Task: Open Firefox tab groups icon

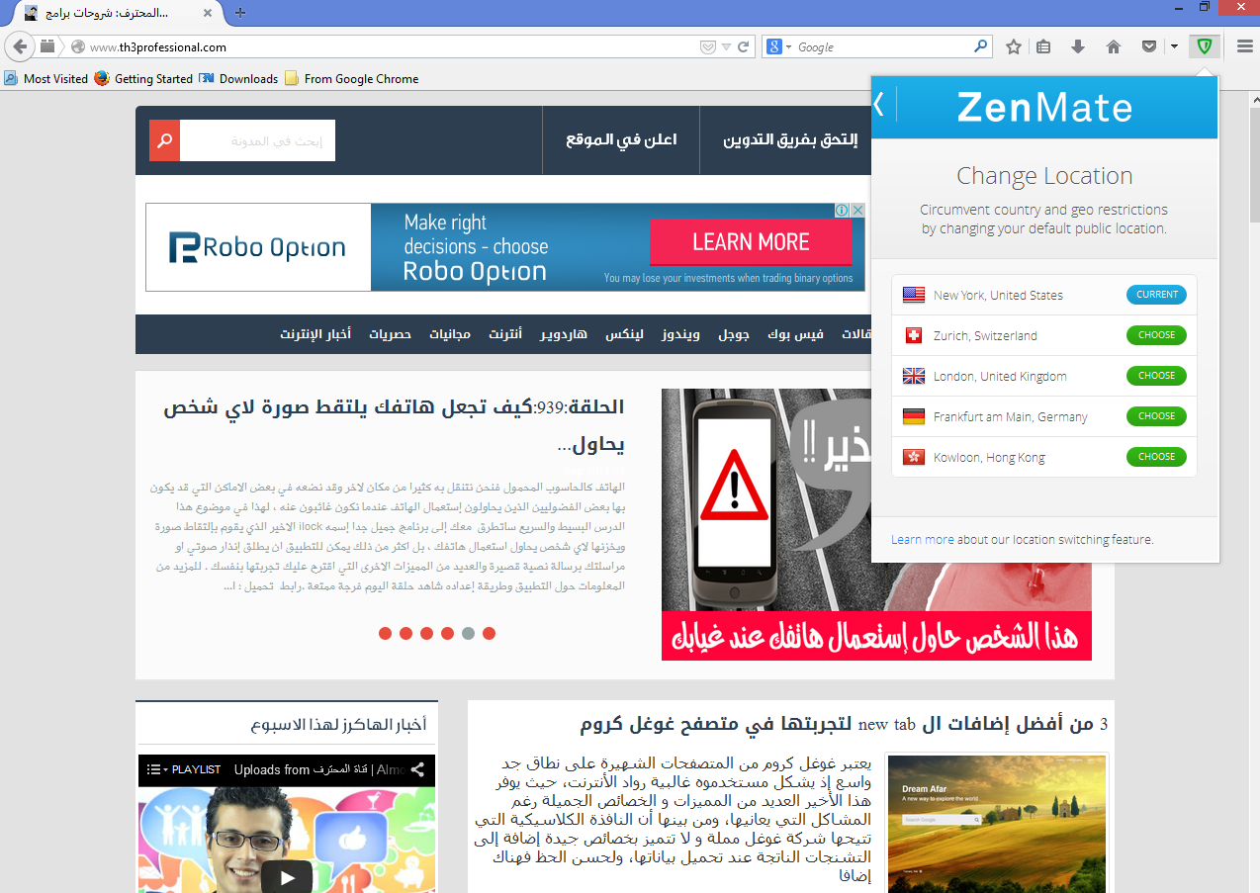Action: [47, 46]
